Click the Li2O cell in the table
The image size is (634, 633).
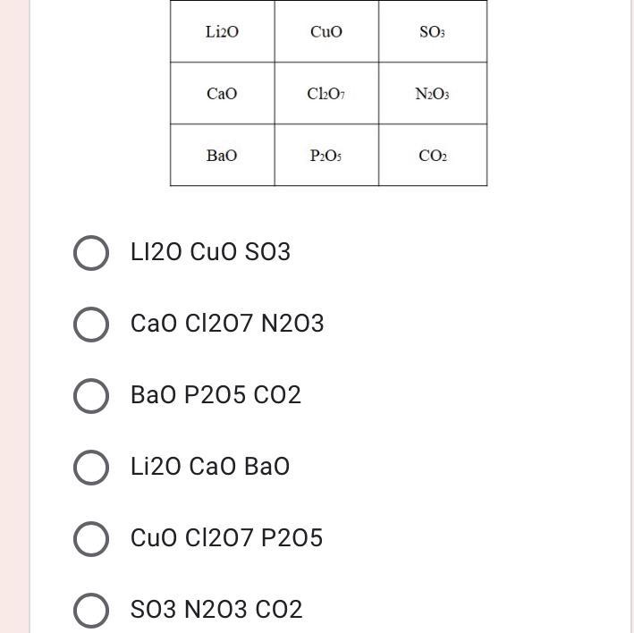pos(222,32)
